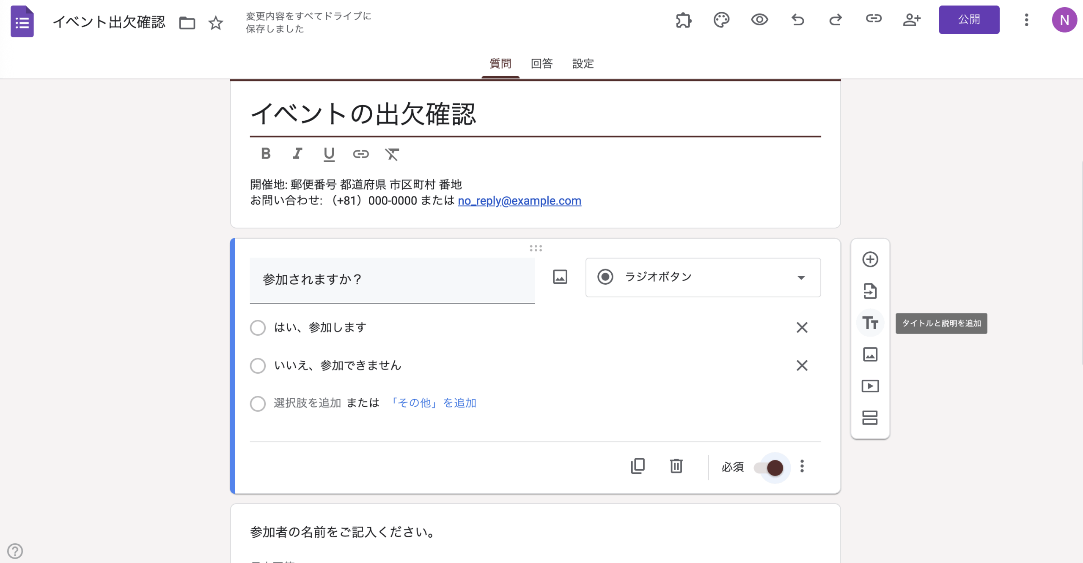
Task: Click the 「その他」を追加 link
Action: click(x=432, y=403)
